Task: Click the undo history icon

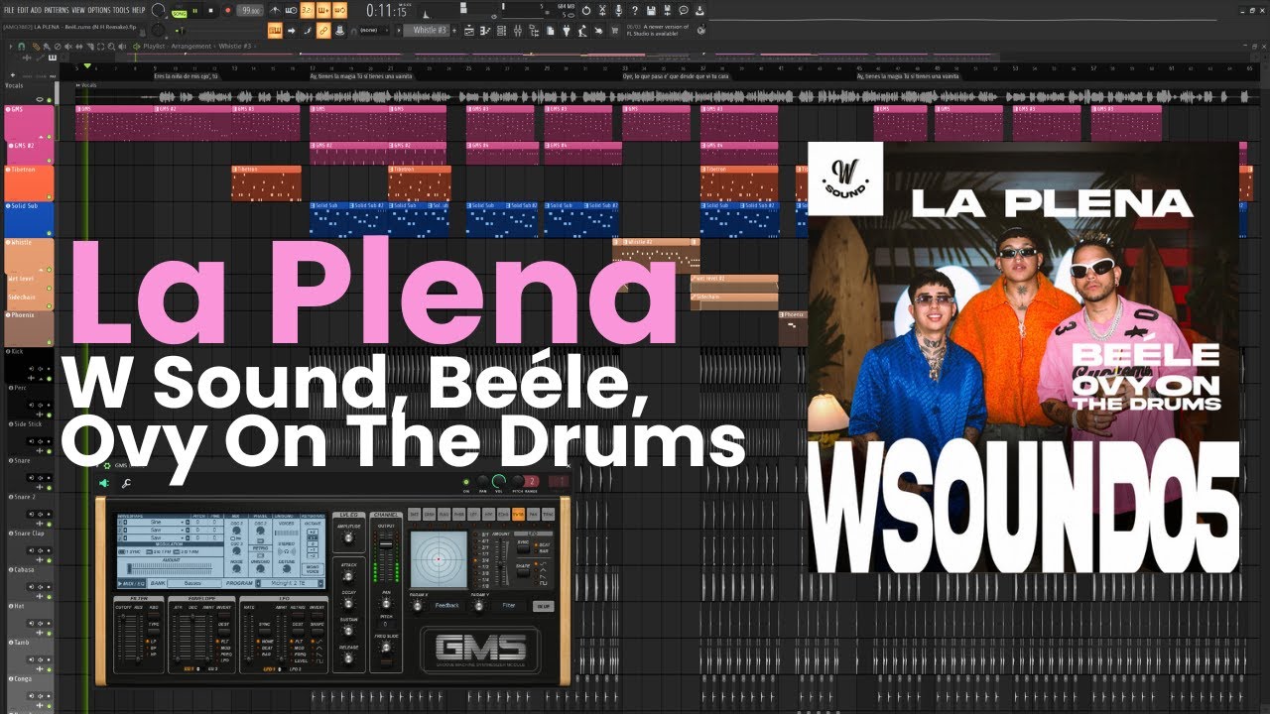Action: click(586, 10)
